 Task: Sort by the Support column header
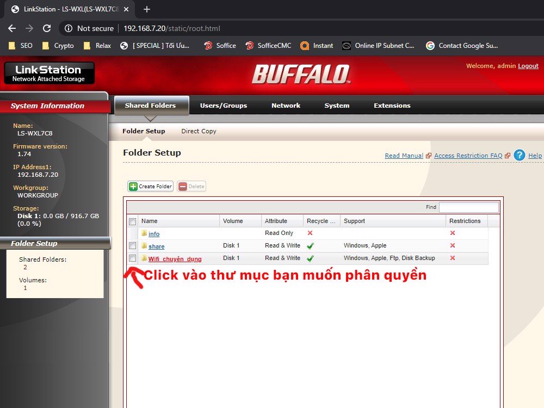tap(393, 221)
